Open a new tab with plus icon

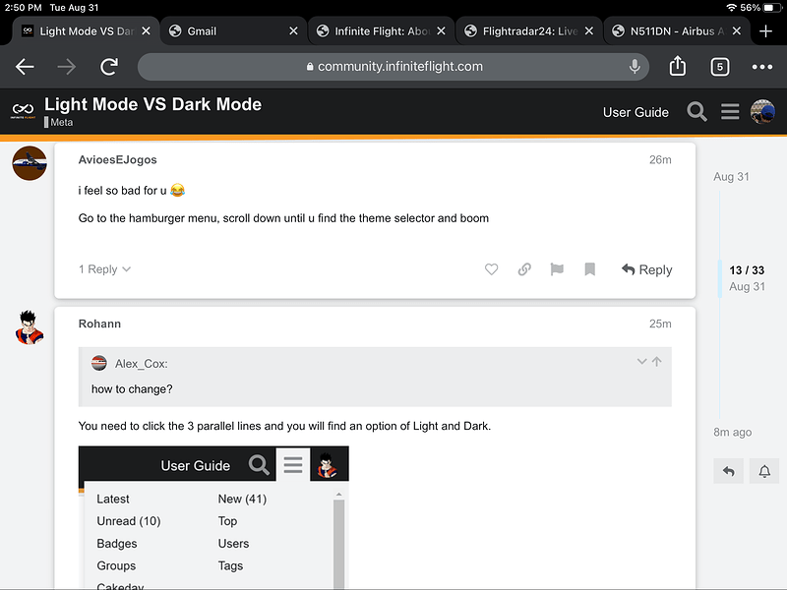766,31
